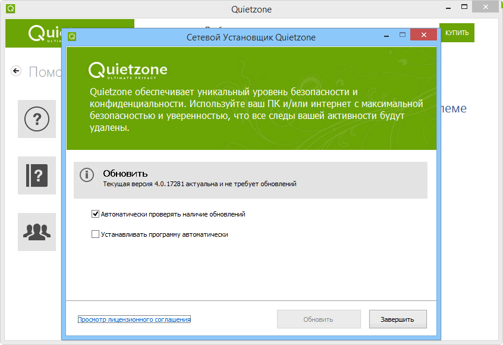
Task: Click installer dialog title bar icon
Action: 72,37
